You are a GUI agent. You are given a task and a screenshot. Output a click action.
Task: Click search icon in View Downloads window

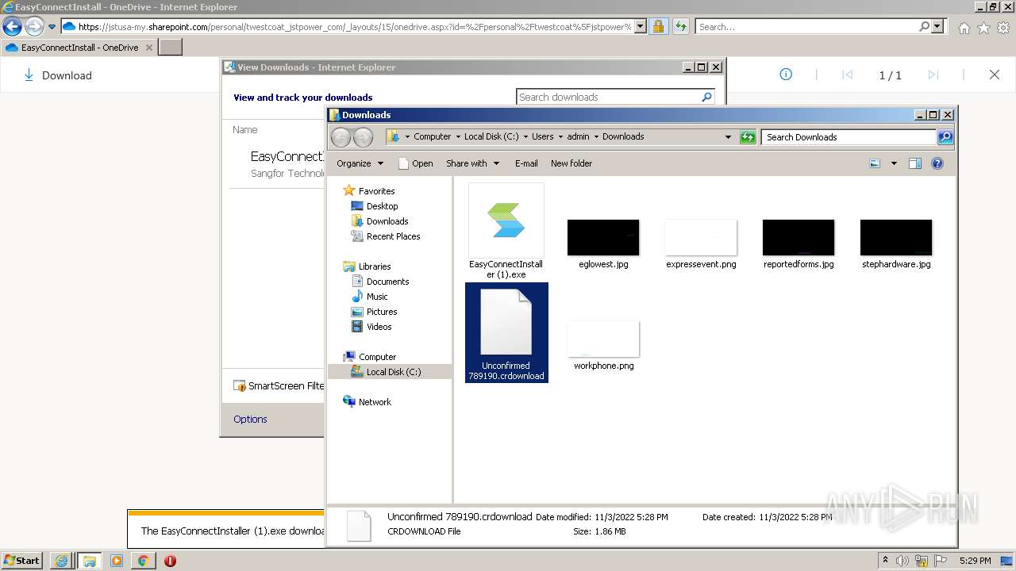pyautogui.click(x=706, y=97)
